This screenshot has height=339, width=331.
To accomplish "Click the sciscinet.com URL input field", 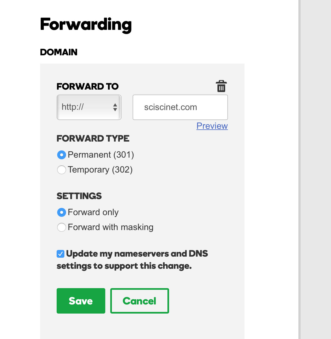I will pos(180,107).
